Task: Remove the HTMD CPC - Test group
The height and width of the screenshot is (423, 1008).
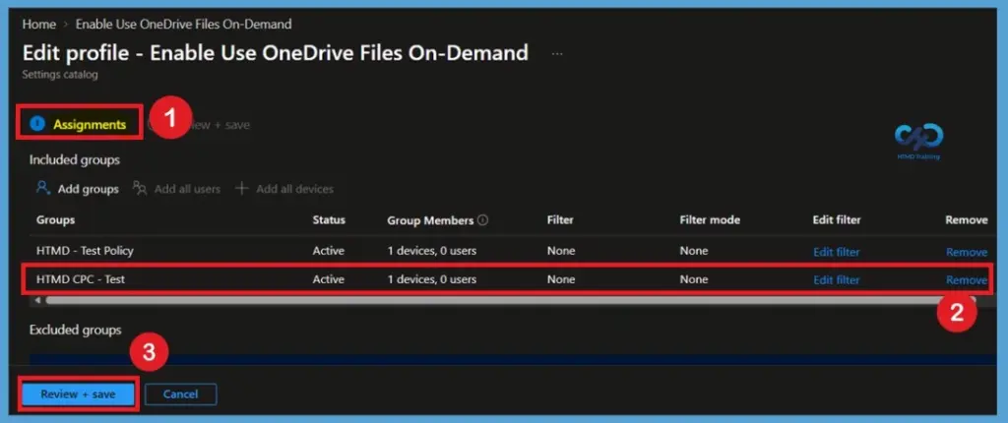Action: click(967, 279)
